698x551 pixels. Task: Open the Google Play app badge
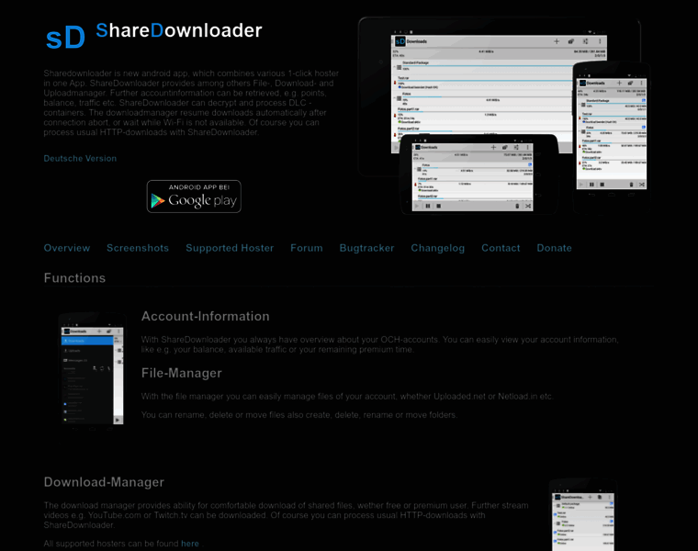(194, 197)
